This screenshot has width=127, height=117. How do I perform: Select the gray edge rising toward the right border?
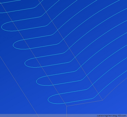(115, 89)
